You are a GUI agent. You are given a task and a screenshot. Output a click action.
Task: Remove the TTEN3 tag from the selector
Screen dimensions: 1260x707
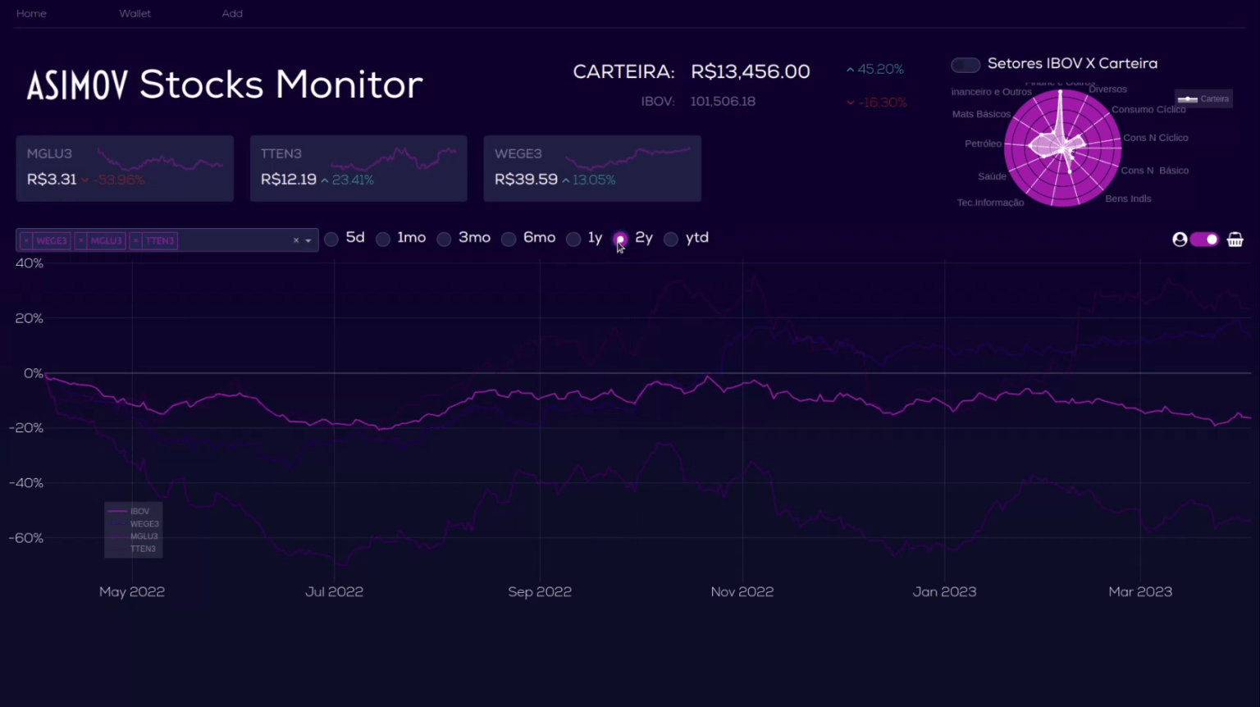pos(136,240)
